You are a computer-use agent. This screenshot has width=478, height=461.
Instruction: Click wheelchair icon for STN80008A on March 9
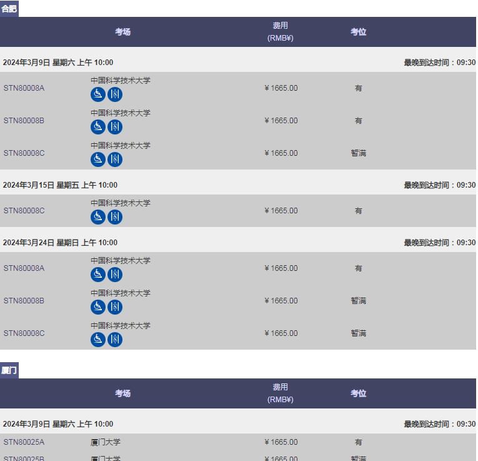click(x=97, y=94)
